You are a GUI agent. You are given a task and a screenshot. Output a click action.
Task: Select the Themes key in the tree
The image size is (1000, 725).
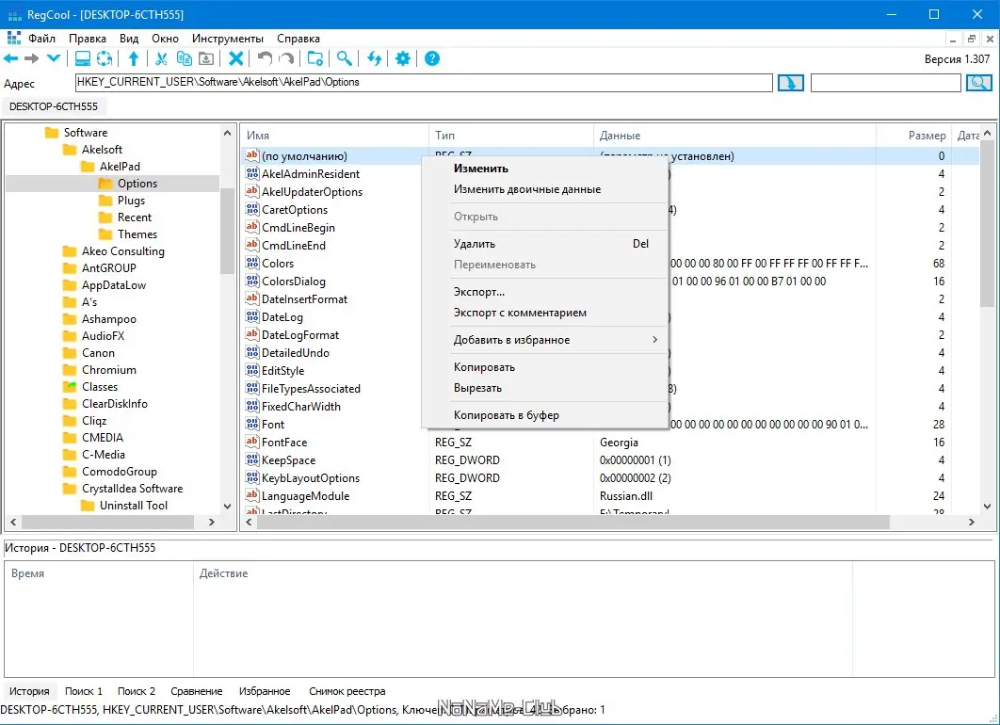click(137, 234)
